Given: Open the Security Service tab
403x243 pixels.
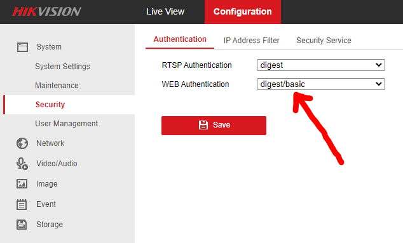Looking at the screenshot, I should (x=324, y=41).
